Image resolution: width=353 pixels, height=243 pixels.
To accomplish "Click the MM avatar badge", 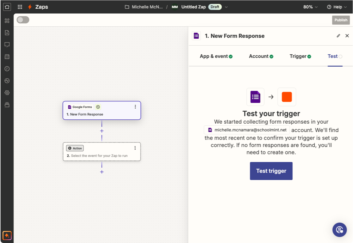I will click(175, 7).
